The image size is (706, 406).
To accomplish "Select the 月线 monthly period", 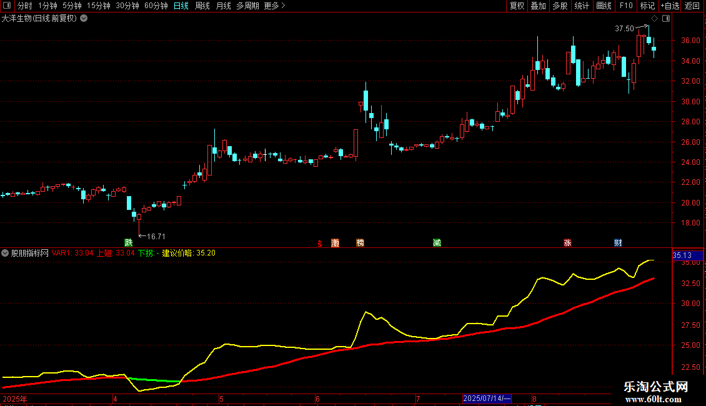I will click(223, 6).
